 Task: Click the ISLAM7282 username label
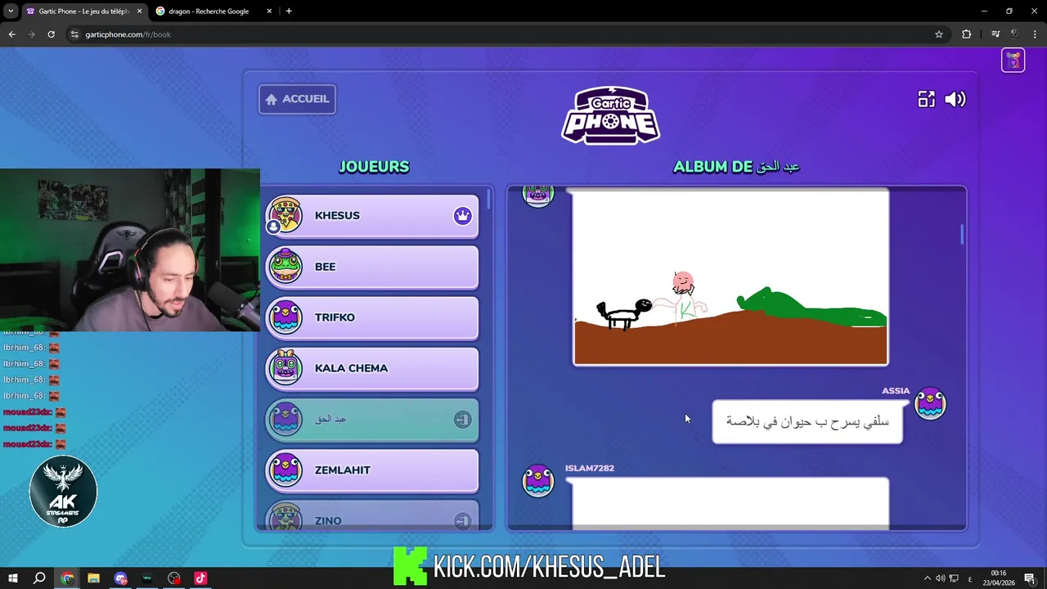[x=590, y=468]
